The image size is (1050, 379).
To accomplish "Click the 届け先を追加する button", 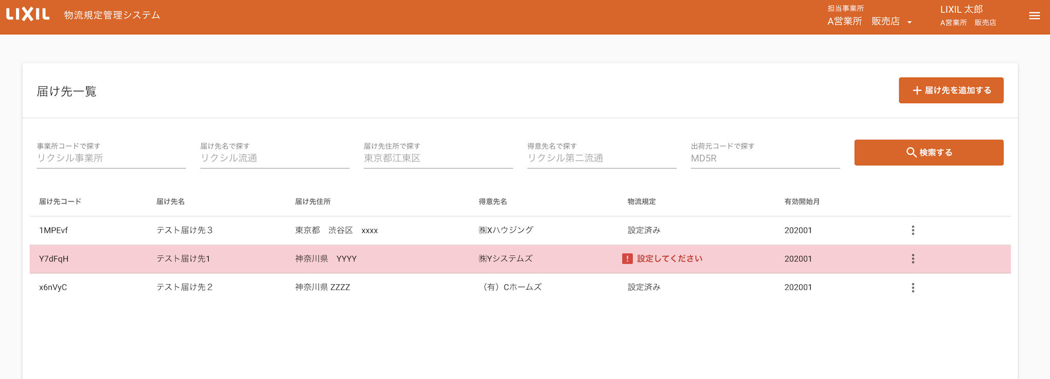I will (x=951, y=90).
